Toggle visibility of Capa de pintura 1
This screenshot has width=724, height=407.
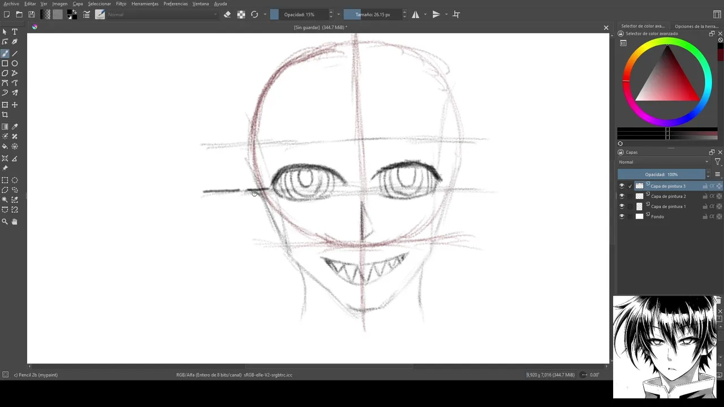pyautogui.click(x=622, y=206)
